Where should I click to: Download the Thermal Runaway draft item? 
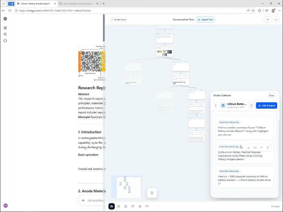249,148
